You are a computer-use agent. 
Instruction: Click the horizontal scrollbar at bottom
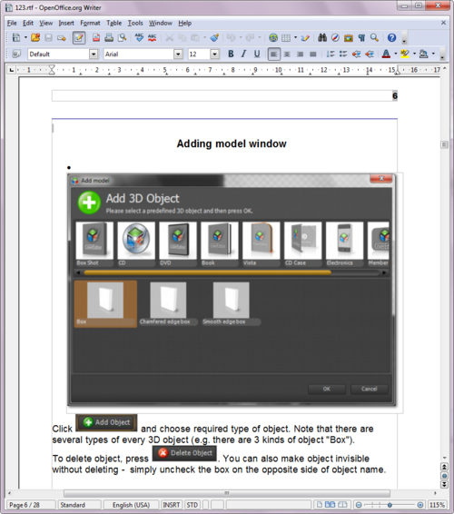[x=227, y=493]
